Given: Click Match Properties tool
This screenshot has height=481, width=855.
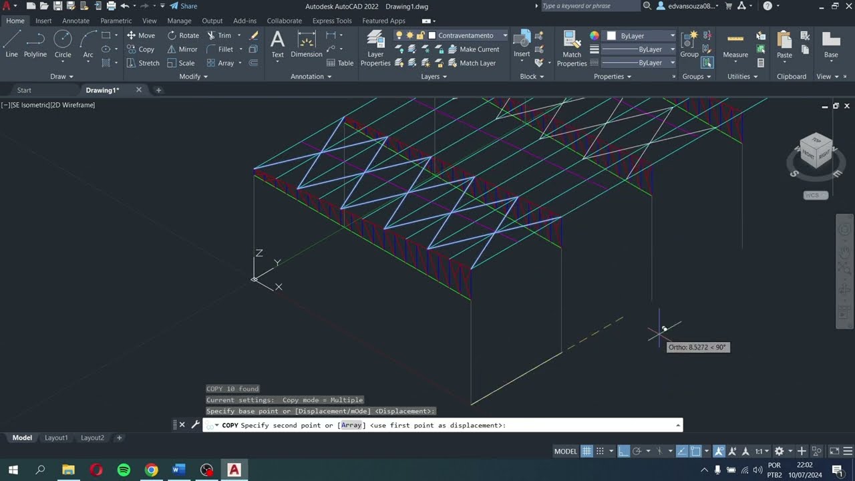Looking at the screenshot, I should 572,48.
